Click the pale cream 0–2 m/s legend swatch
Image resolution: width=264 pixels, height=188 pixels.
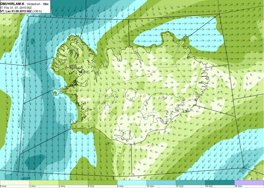point(15,183)
